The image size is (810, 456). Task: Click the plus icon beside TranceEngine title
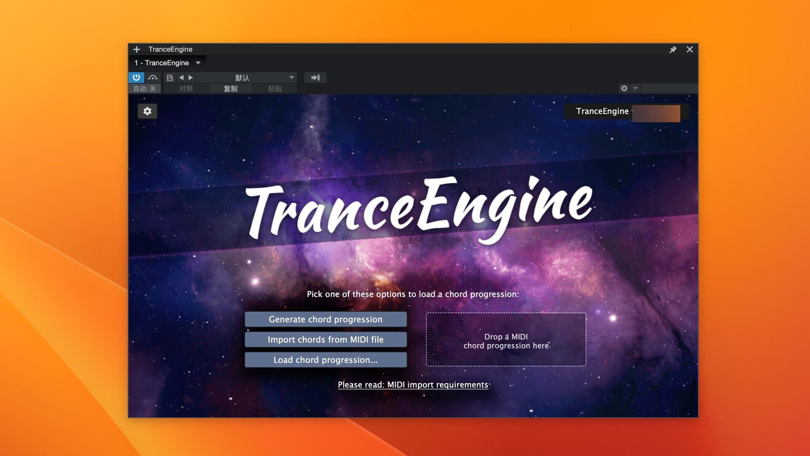click(x=137, y=49)
